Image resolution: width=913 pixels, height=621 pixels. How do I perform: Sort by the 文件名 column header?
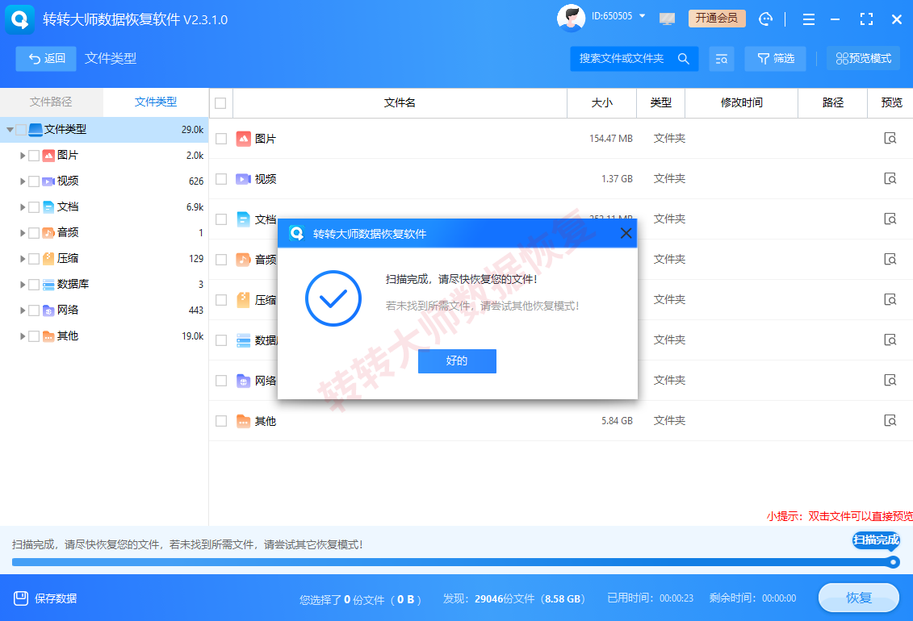(x=400, y=103)
